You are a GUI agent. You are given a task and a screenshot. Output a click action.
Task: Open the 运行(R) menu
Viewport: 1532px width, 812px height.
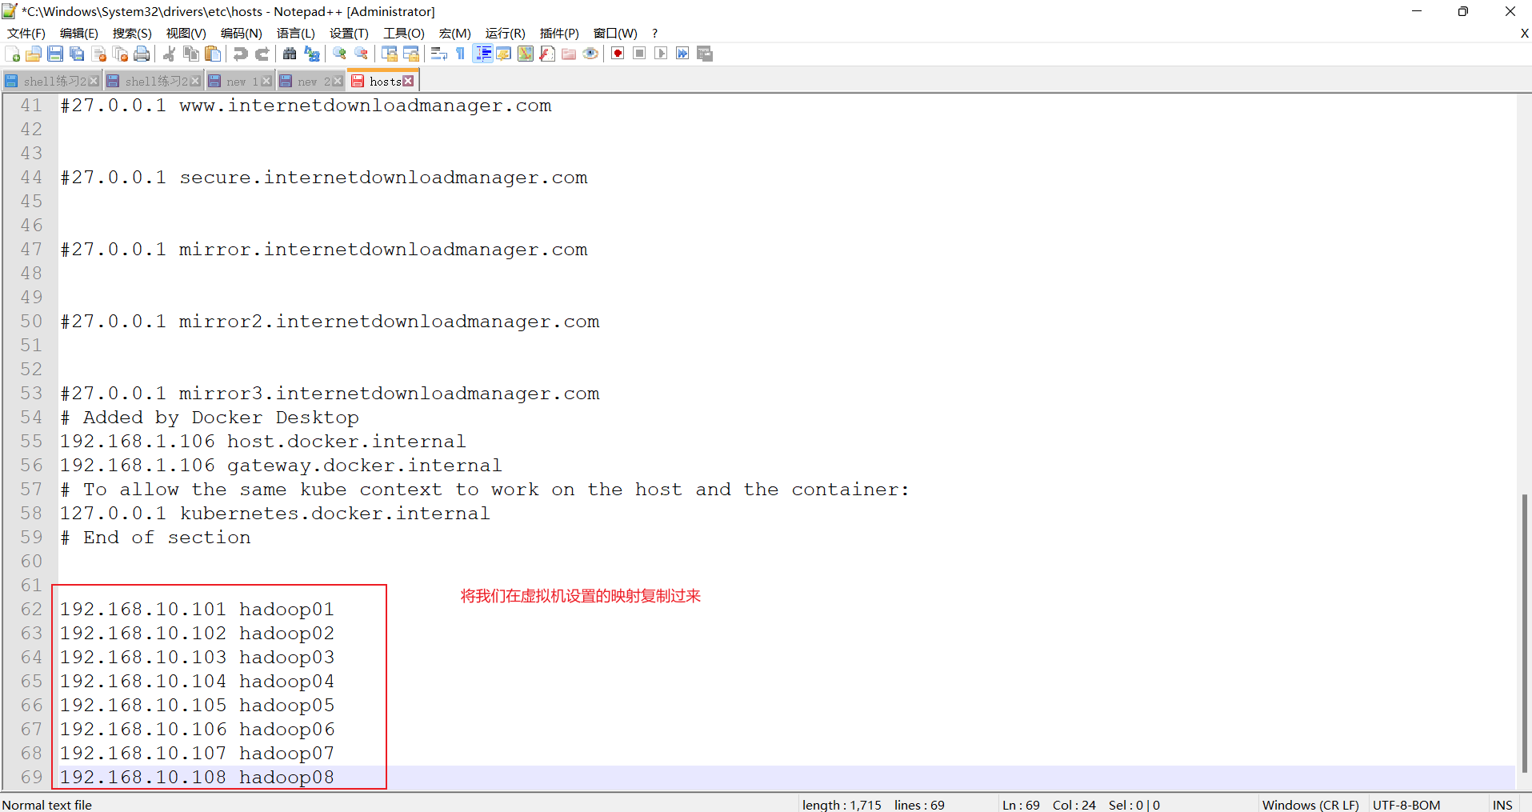(506, 33)
